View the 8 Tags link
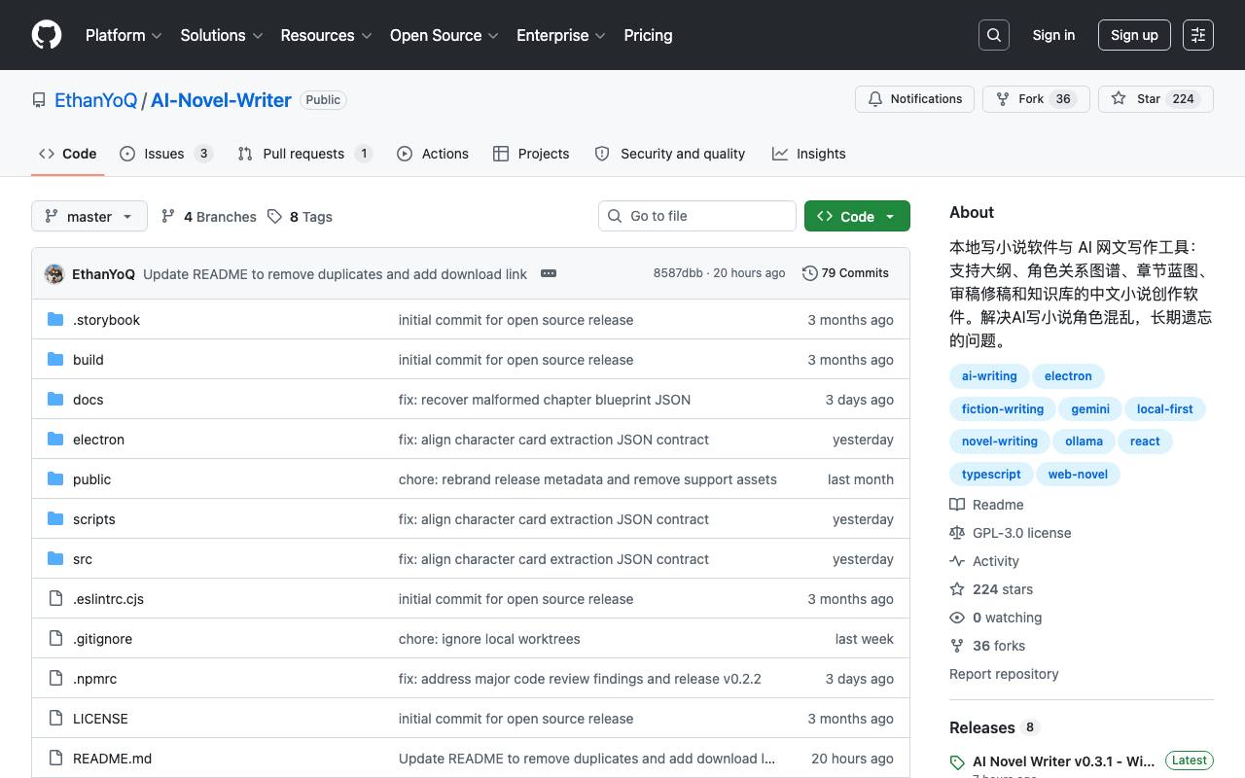1245x778 pixels. 301,217
